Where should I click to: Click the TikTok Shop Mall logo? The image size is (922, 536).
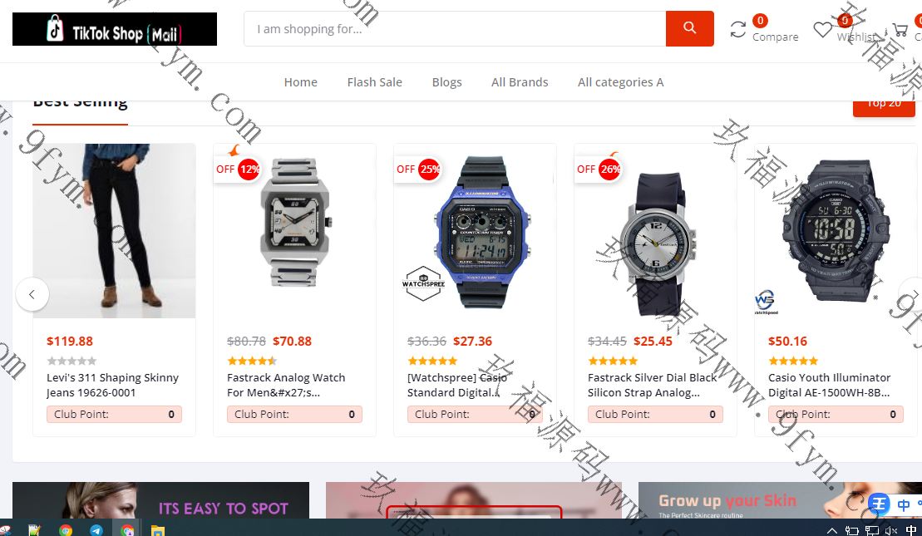click(115, 29)
